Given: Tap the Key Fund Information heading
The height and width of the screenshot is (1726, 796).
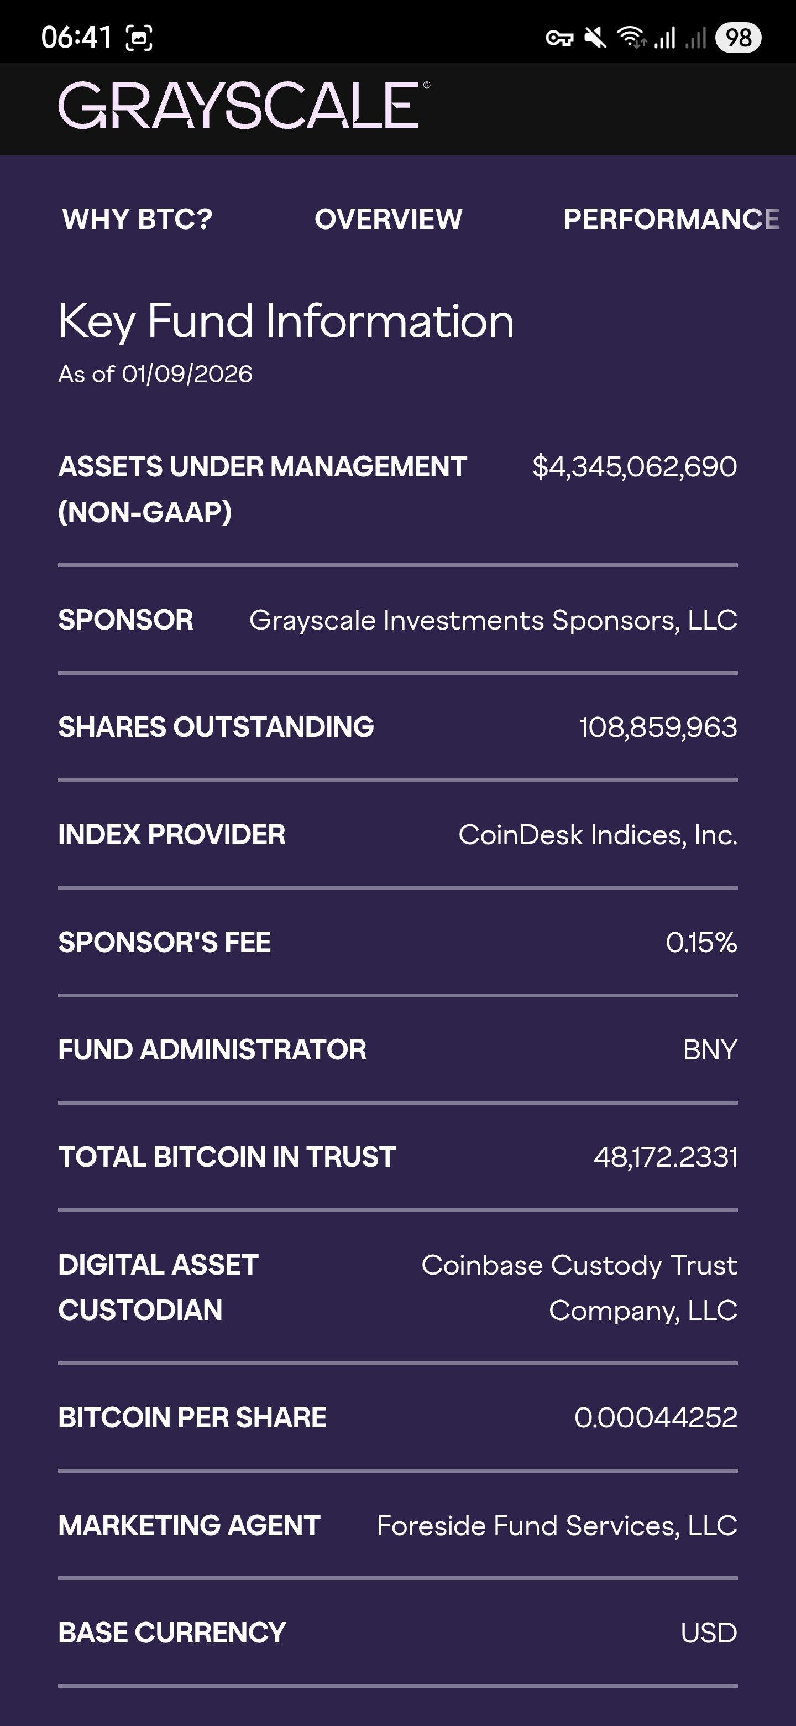Looking at the screenshot, I should (x=286, y=321).
